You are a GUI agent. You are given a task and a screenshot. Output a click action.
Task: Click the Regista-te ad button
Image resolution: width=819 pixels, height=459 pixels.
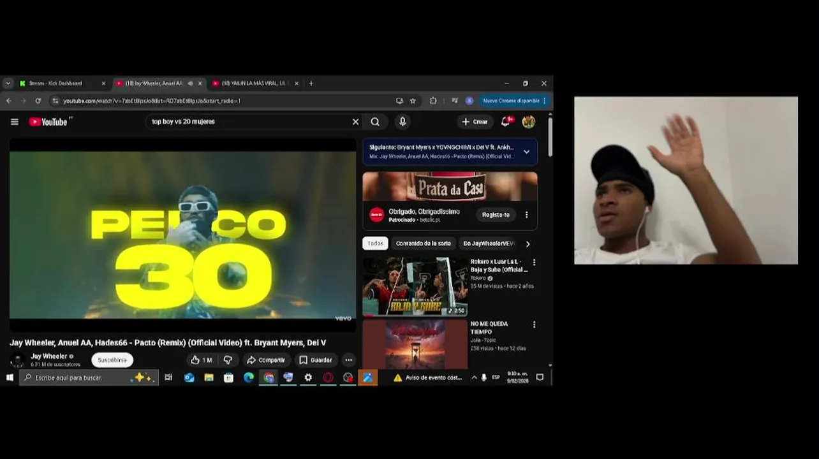click(496, 215)
